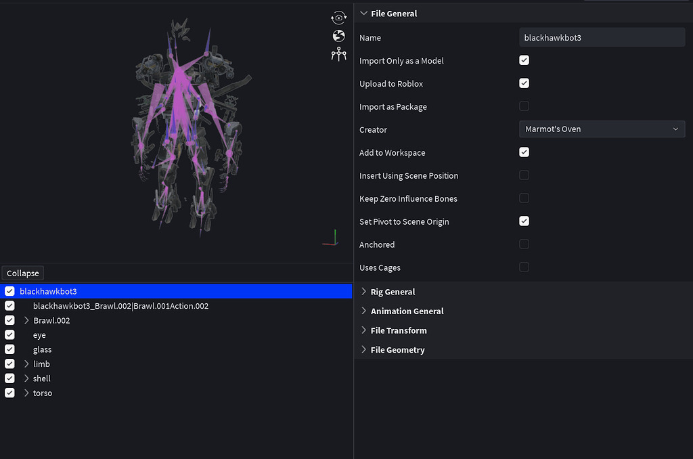Uncheck the torso tree checkbox

click(x=9, y=393)
